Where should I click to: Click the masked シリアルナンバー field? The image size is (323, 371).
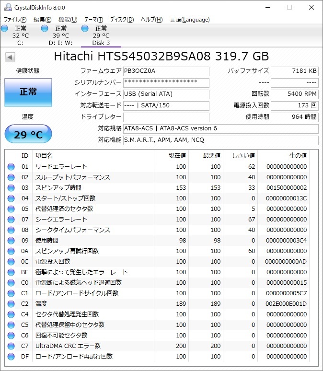coord(166,82)
